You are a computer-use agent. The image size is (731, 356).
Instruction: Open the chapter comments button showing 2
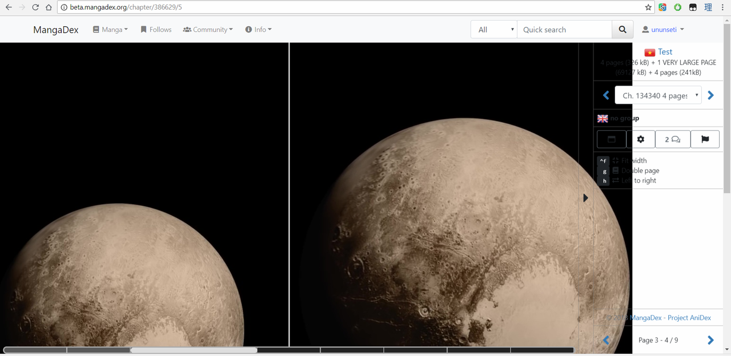[672, 139]
